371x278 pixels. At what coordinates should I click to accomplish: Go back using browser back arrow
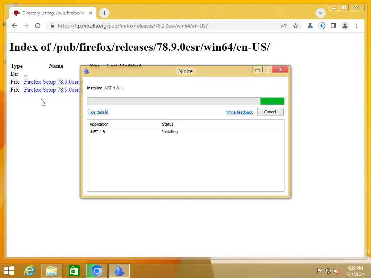tap(14, 26)
